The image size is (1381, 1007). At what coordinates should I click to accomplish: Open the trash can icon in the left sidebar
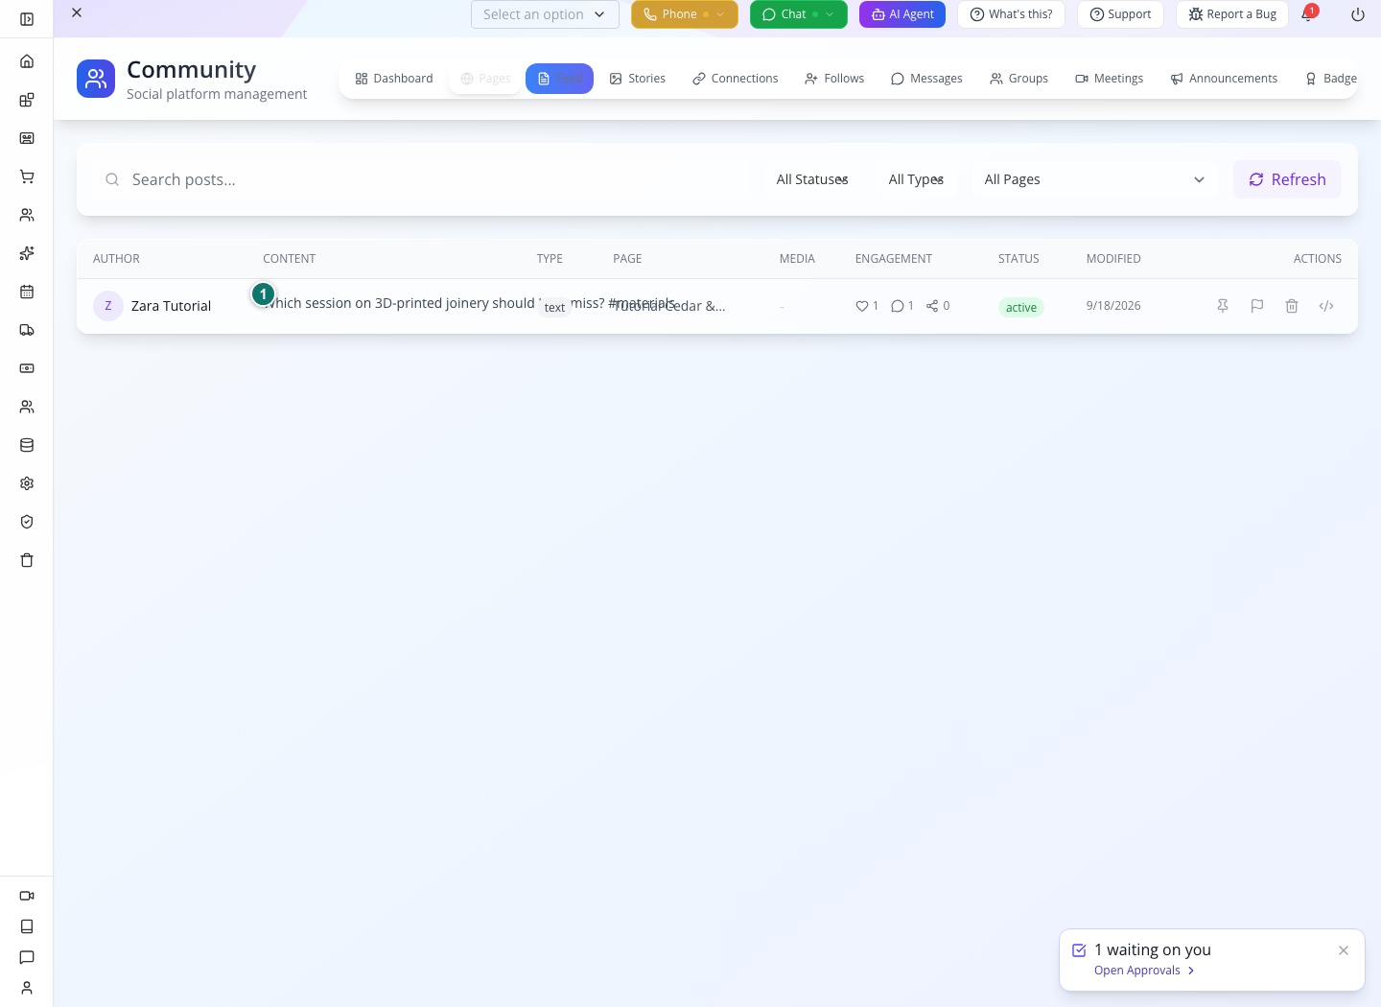pyautogui.click(x=27, y=560)
